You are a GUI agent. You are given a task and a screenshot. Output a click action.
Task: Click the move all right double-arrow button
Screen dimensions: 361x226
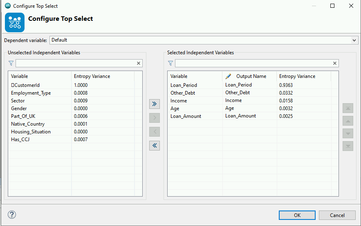155,104
